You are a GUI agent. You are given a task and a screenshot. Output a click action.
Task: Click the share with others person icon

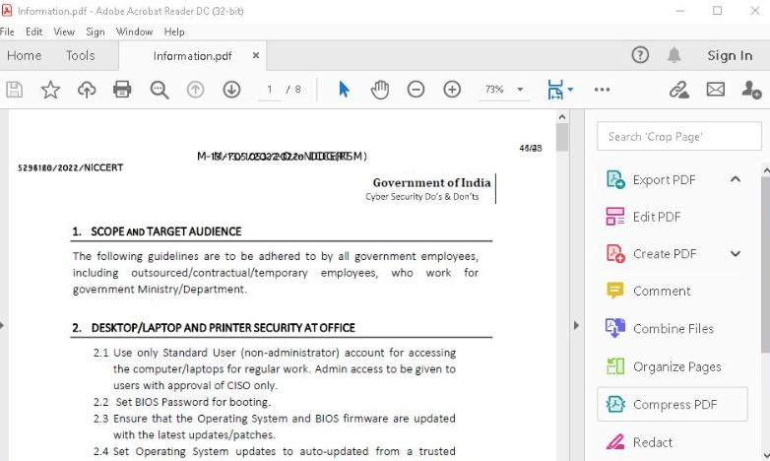point(751,90)
